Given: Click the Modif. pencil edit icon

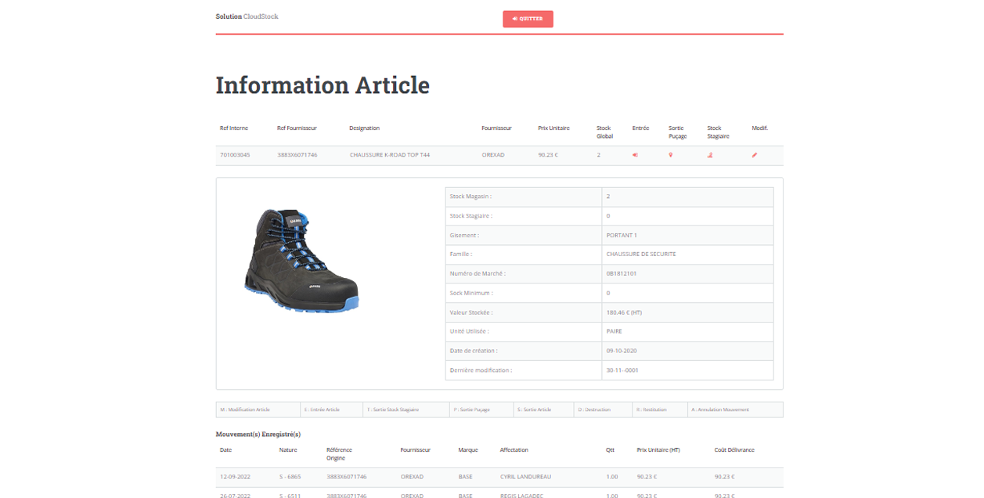Looking at the screenshot, I should tap(755, 155).
